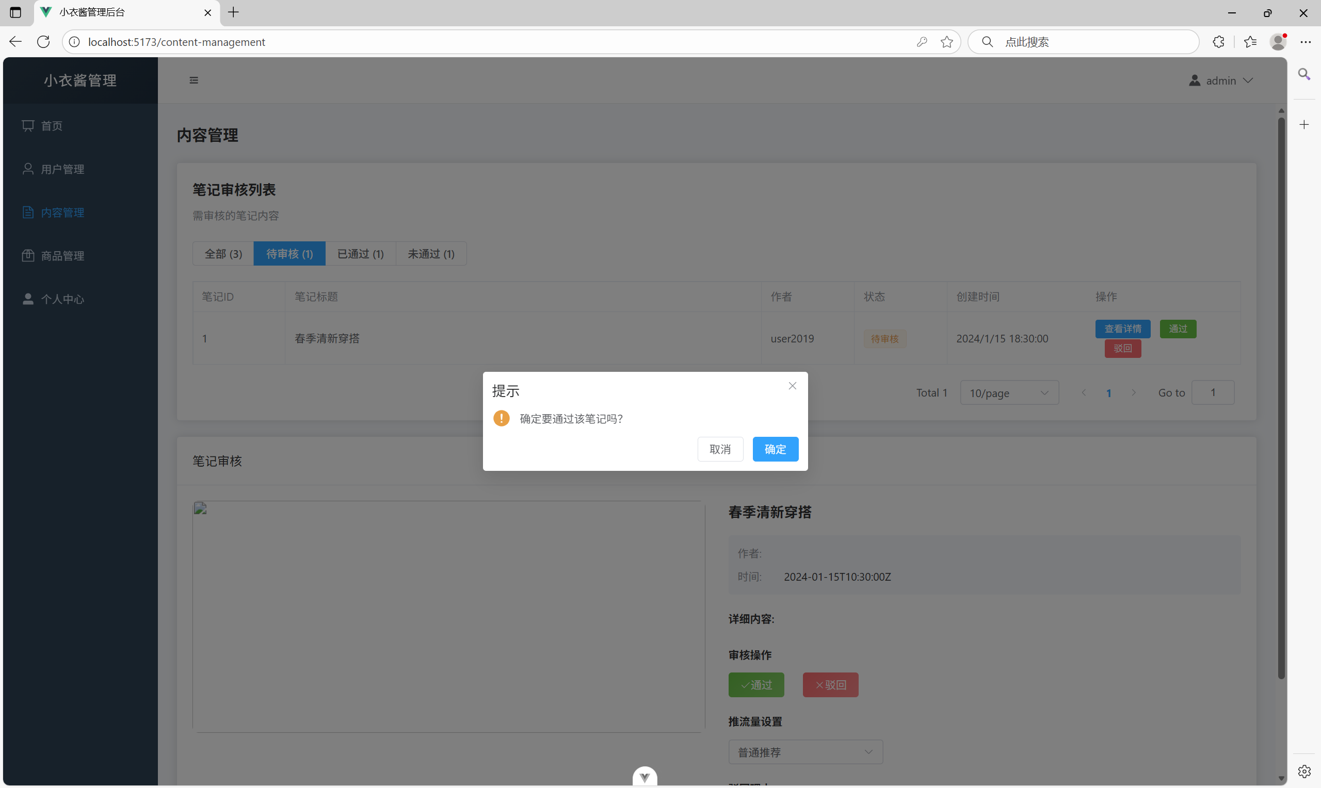Viewport: 1321px width, 788px height.
Task: Open the 10/page page size dropdown
Action: click(x=1009, y=393)
